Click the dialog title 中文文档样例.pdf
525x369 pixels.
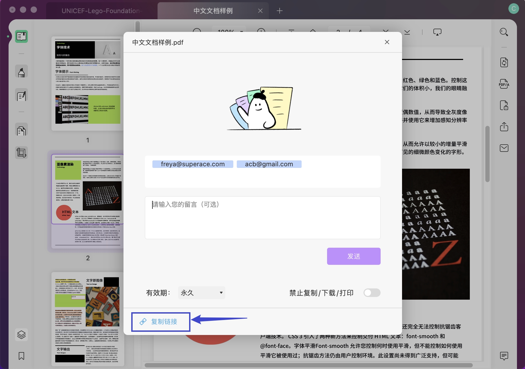(x=158, y=42)
